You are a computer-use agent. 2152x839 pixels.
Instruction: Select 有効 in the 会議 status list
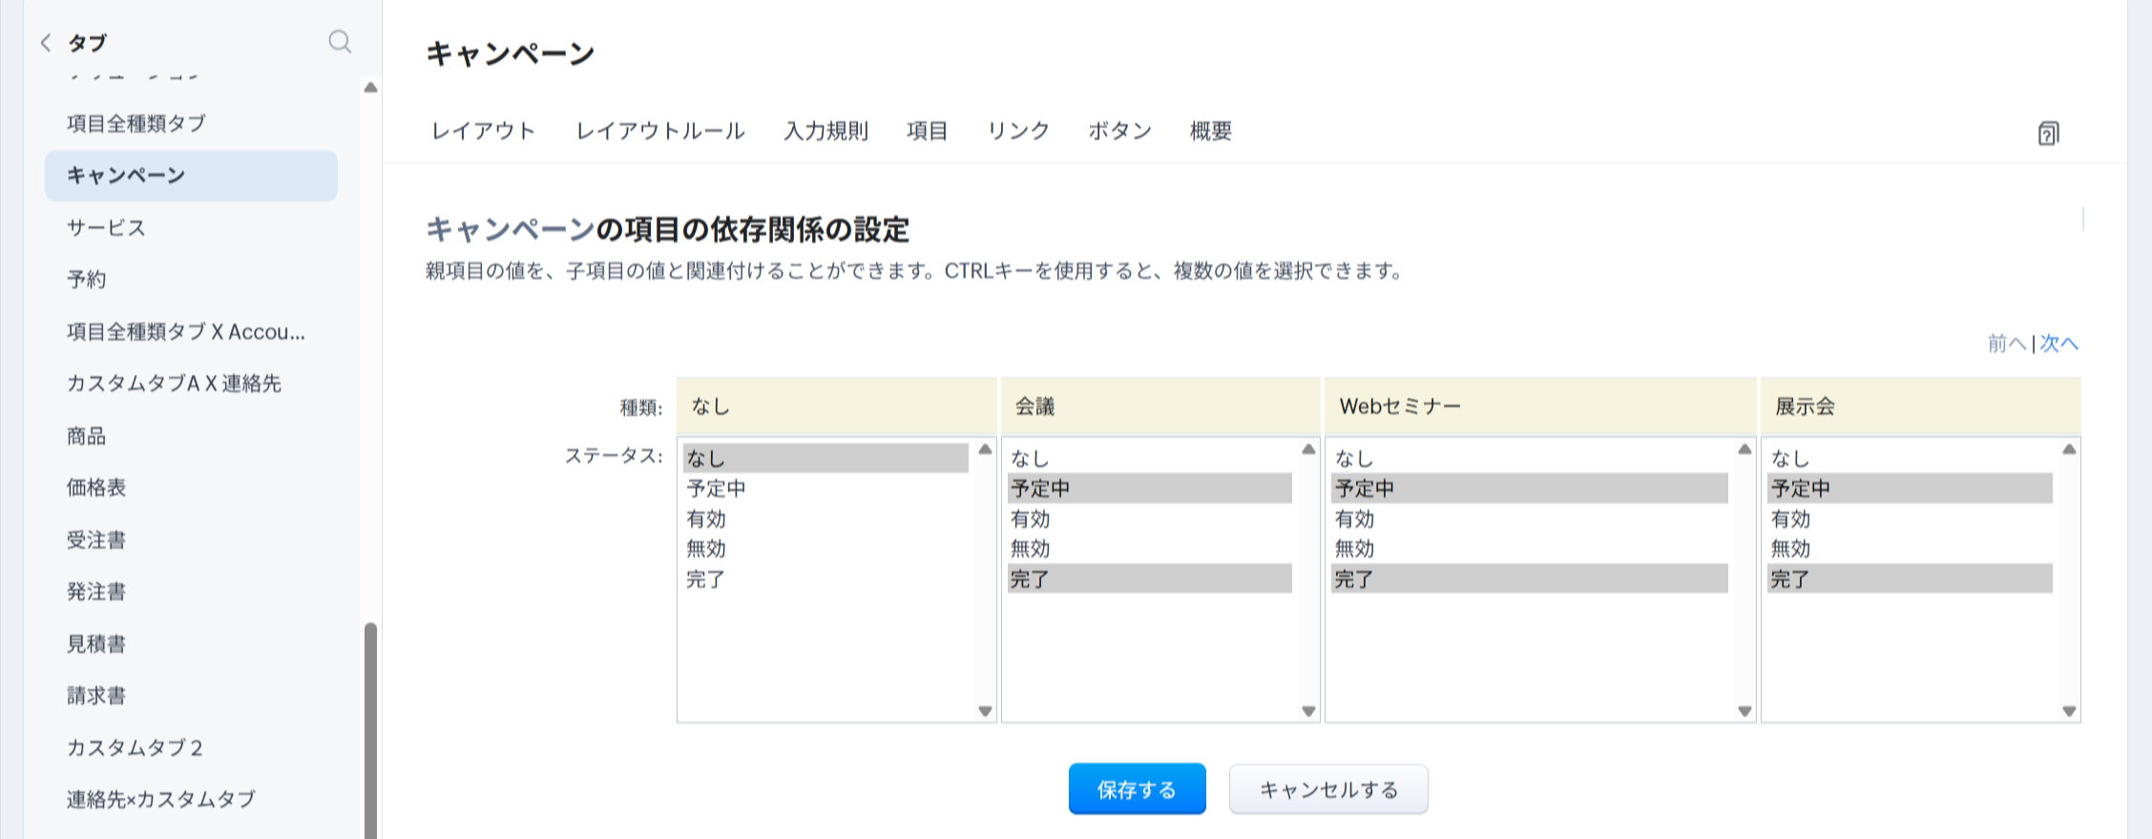pos(1031,519)
